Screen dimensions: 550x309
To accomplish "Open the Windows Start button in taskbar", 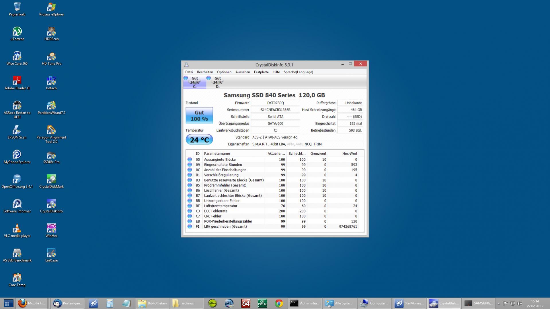I will coord(8,303).
